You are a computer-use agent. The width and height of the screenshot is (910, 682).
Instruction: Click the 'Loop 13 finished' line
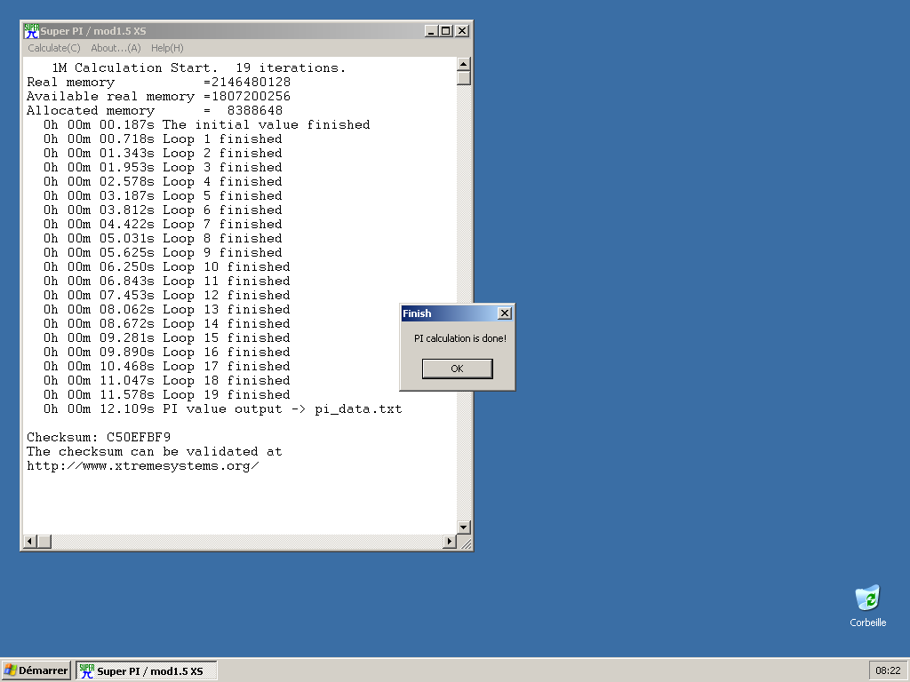coord(166,310)
